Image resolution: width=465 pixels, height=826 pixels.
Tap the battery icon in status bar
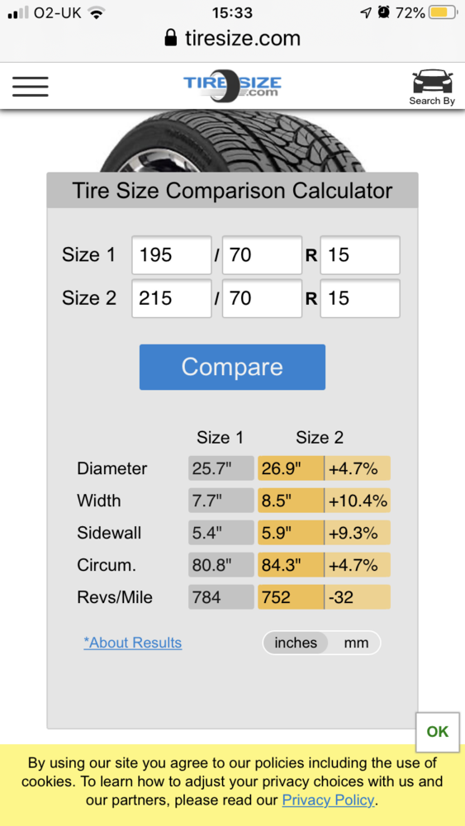pyautogui.click(x=444, y=12)
